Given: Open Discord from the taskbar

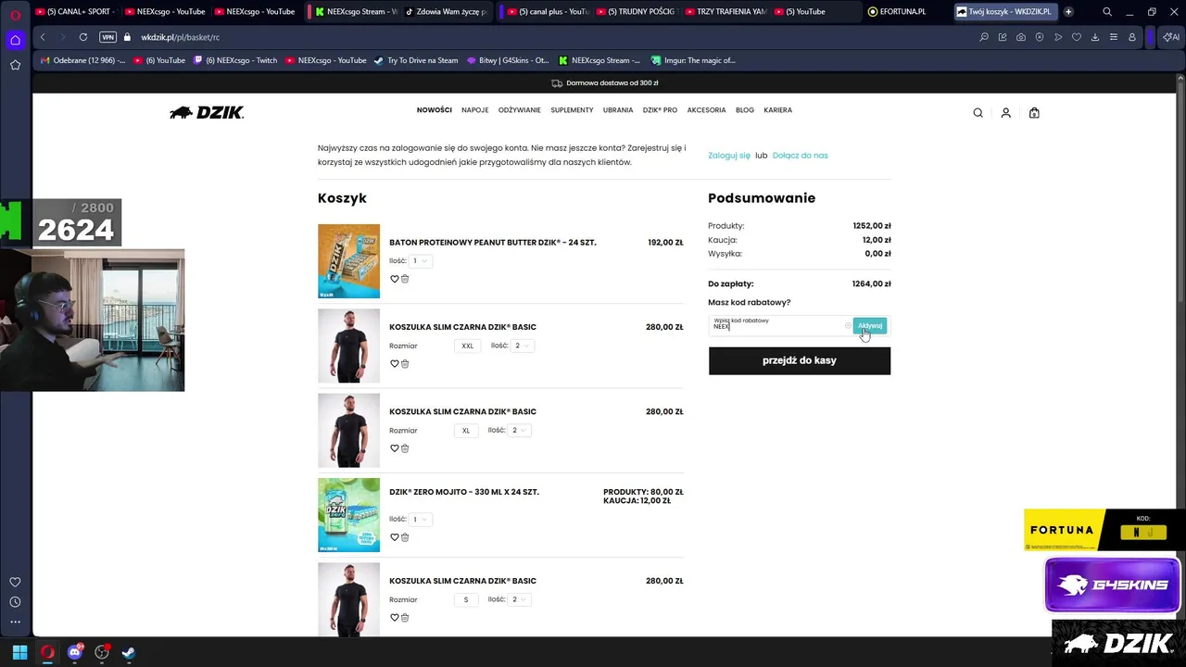Looking at the screenshot, I should click(x=75, y=652).
